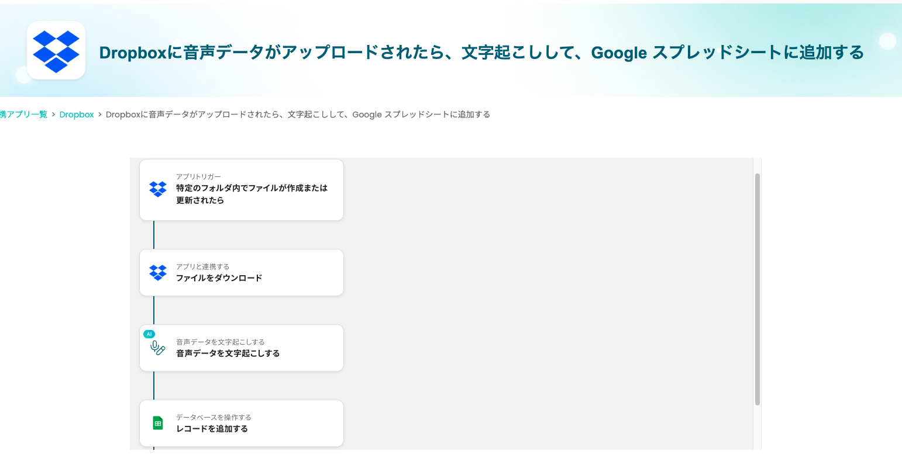Image resolution: width=902 pixels, height=465 pixels.
Task: Click the page heading about Dropbox音声データ
Action: [481, 53]
